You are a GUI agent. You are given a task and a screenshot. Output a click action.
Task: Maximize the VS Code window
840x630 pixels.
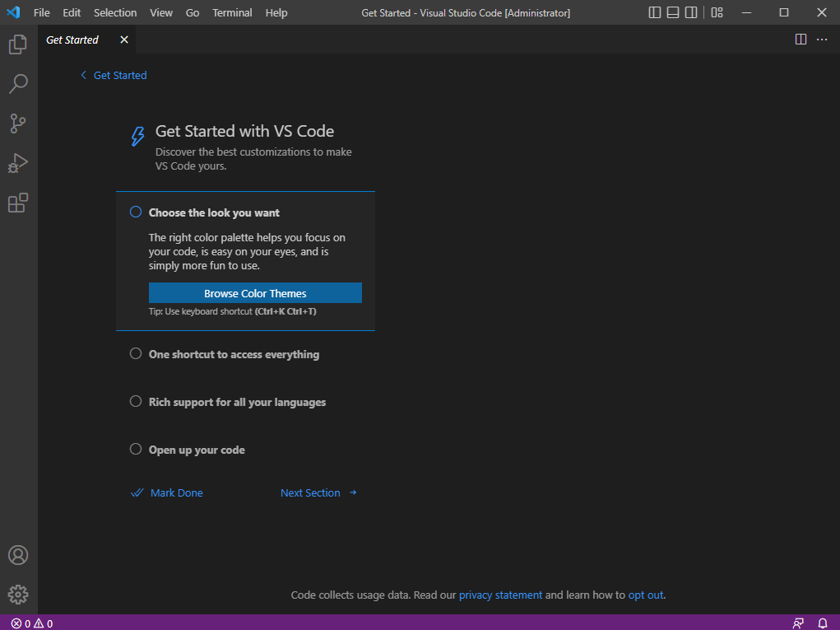784,12
